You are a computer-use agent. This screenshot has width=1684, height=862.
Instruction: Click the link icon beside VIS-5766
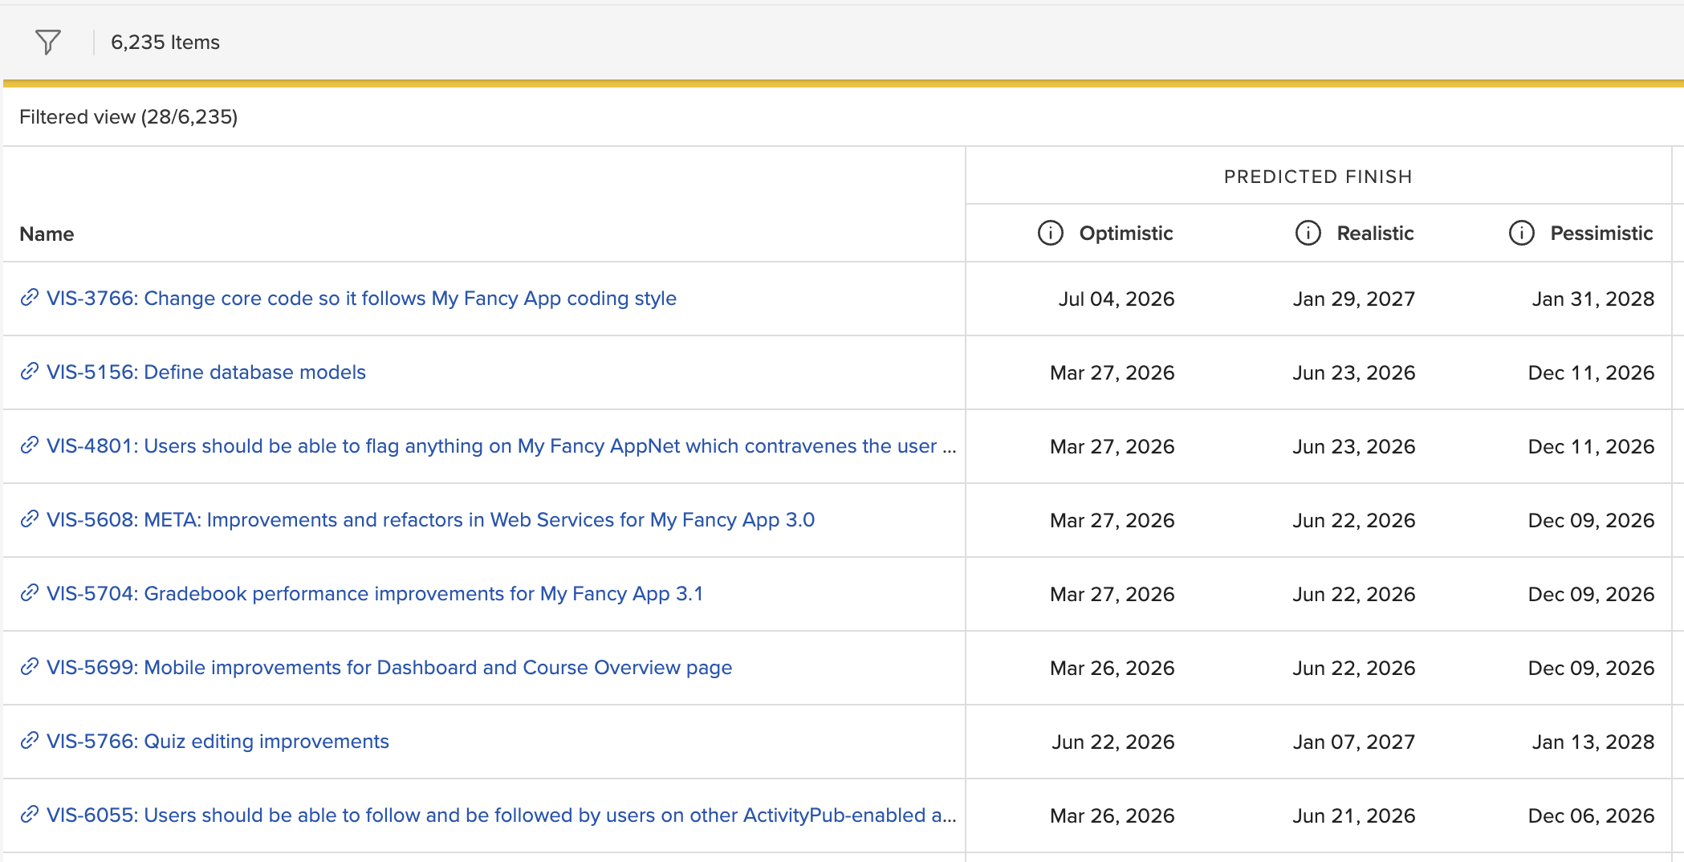[30, 741]
